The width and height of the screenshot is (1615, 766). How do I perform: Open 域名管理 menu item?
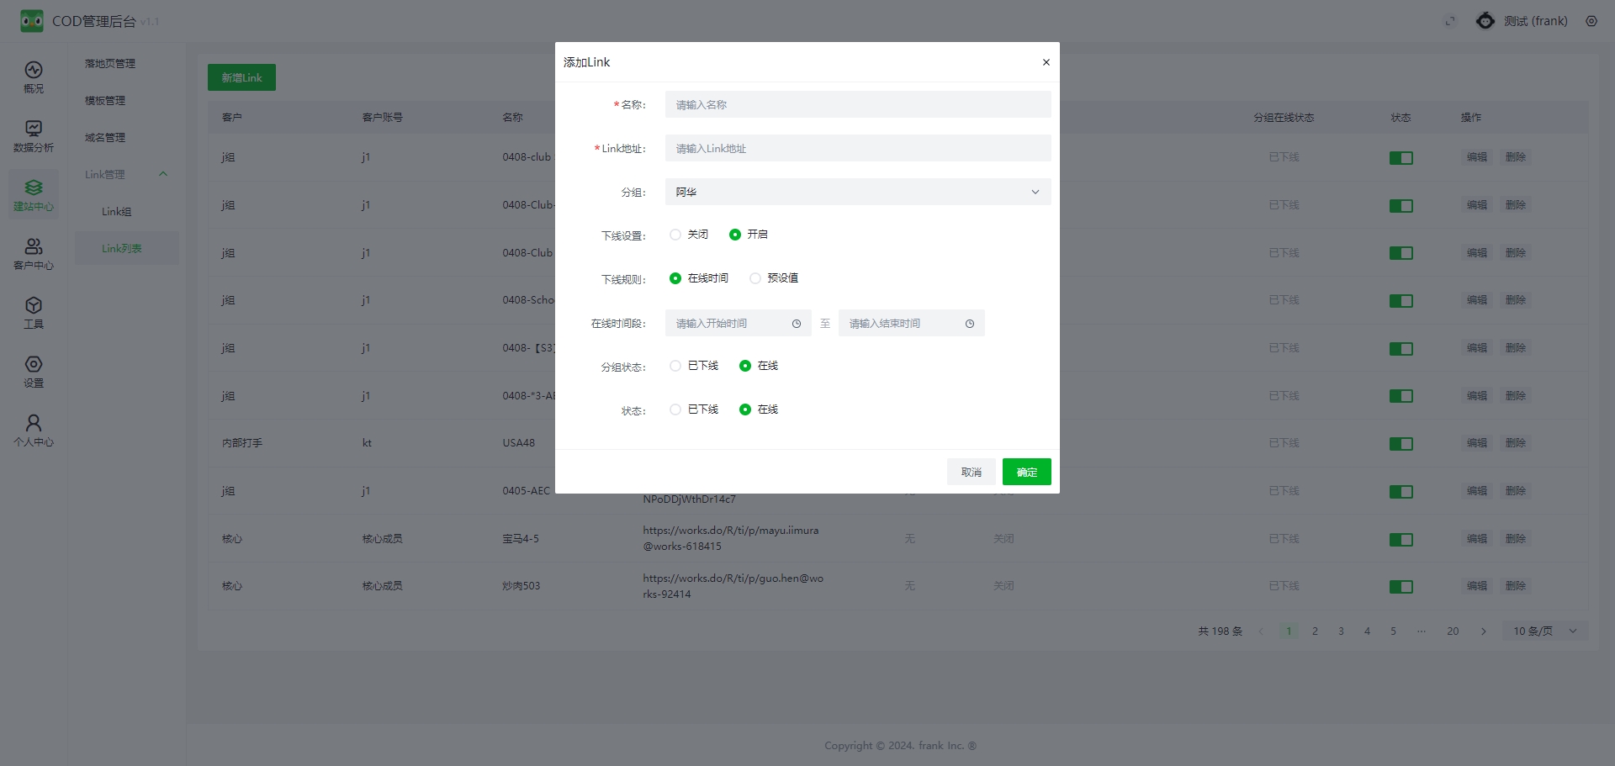click(x=105, y=138)
